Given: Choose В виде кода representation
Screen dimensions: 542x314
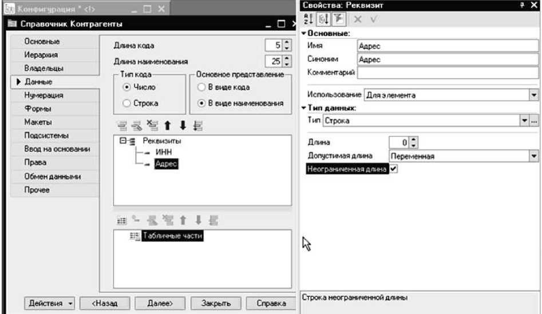Looking at the screenshot, I should pos(201,87).
